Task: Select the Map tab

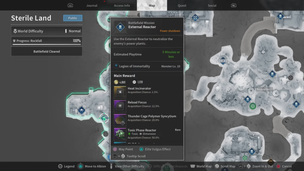Action: click(x=152, y=5)
